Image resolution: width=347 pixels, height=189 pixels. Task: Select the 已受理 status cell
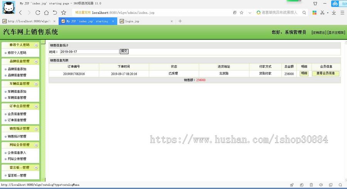click(173, 74)
